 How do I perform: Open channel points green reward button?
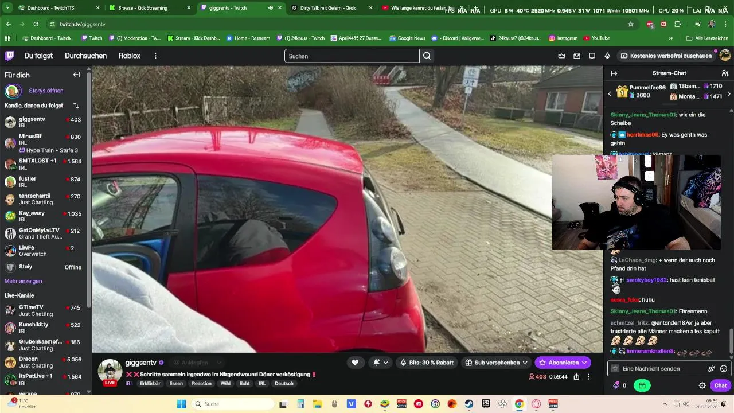click(642, 385)
